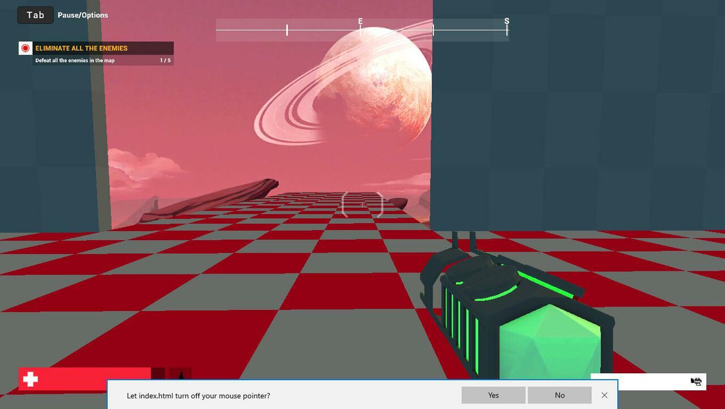This screenshot has height=409, width=725.
Task: Click the 'Defeat all the enemies in the map' text
Action: (75, 61)
